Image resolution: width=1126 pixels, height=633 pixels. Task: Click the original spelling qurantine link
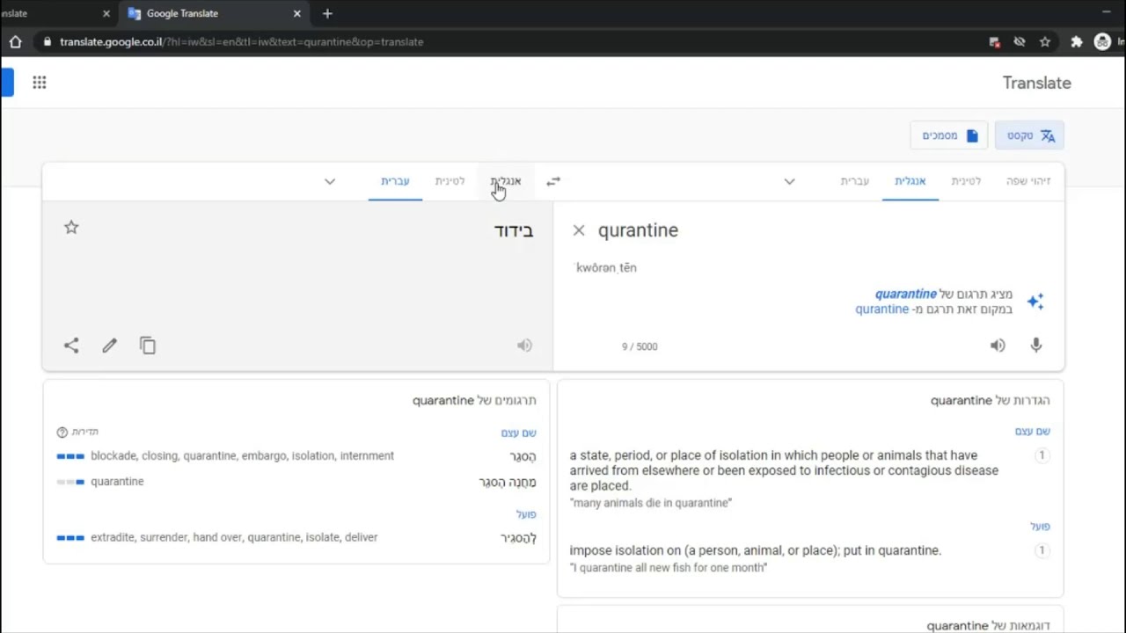(x=881, y=309)
